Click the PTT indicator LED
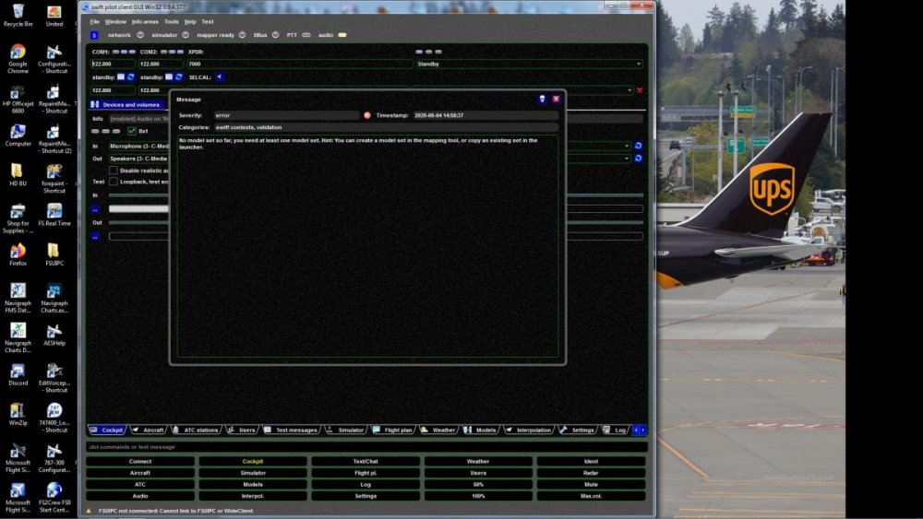923x519 pixels. (306, 35)
